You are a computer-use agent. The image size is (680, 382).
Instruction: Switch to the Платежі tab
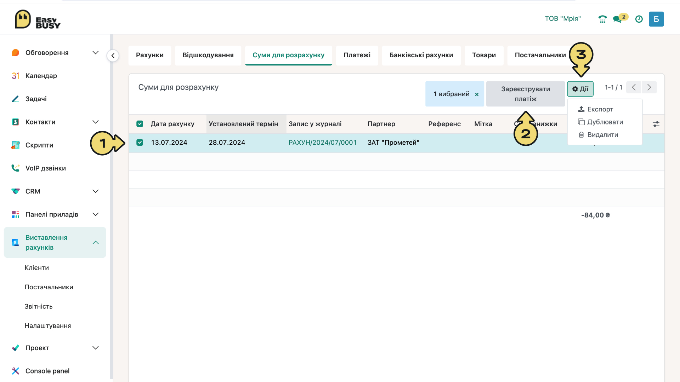point(357,55)
